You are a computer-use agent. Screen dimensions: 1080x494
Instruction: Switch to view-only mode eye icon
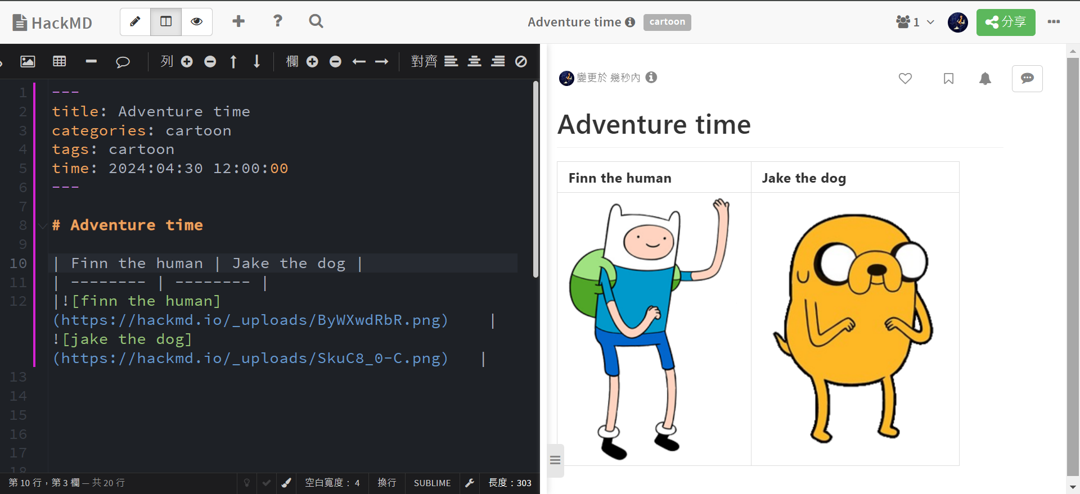click(x=197, y=22)
